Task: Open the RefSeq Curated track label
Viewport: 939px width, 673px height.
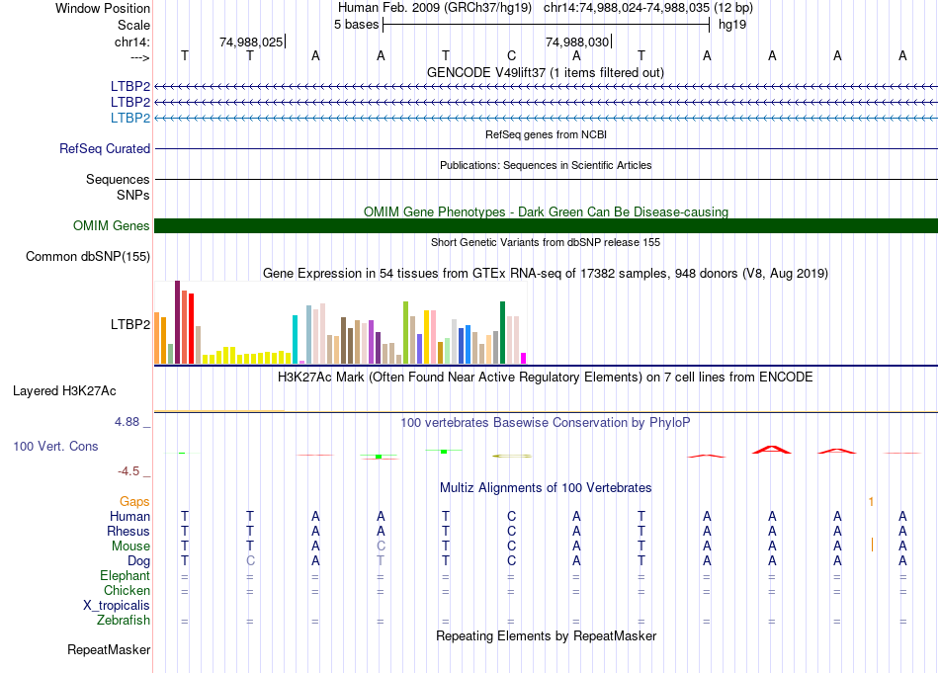Action: coord(105,148)
